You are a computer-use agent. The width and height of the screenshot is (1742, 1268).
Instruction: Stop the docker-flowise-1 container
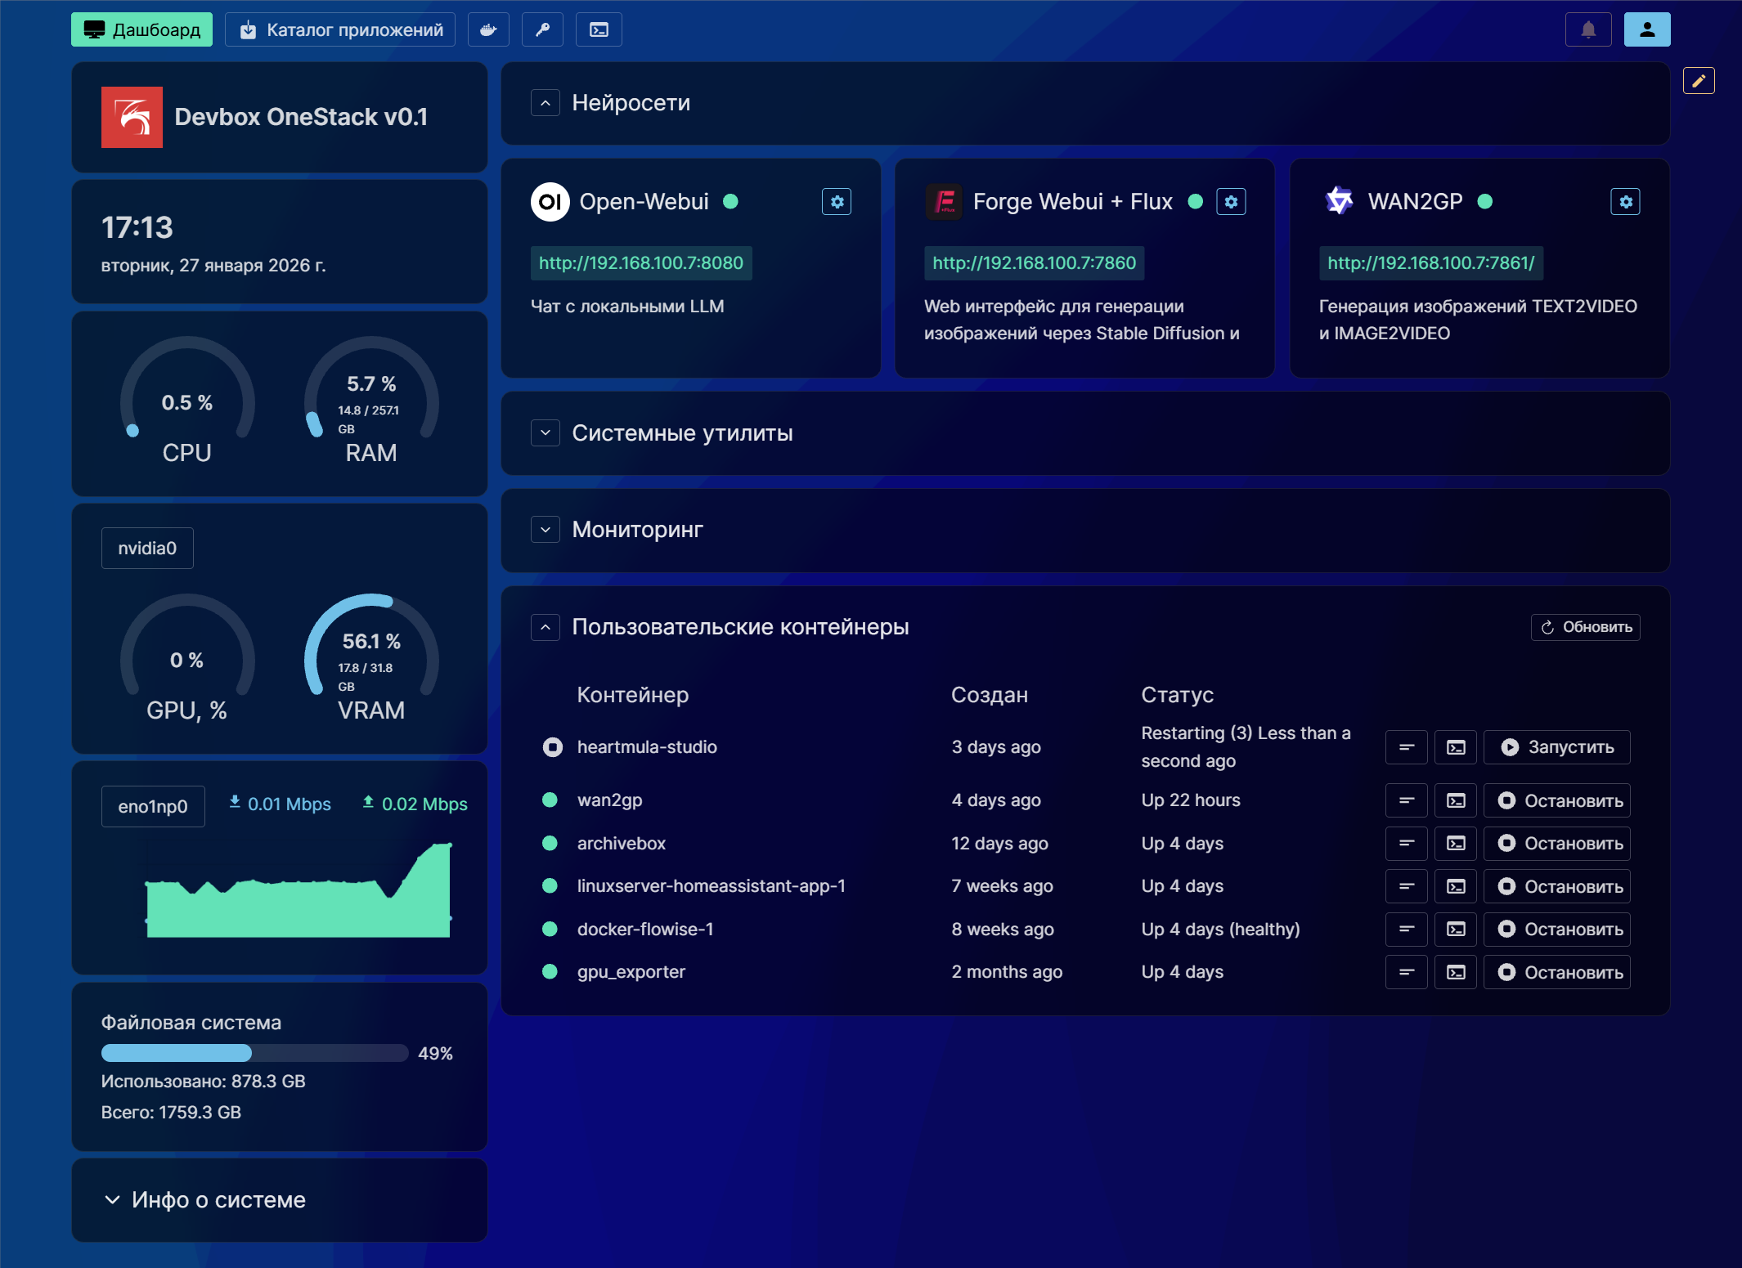tap(1557, 930)
